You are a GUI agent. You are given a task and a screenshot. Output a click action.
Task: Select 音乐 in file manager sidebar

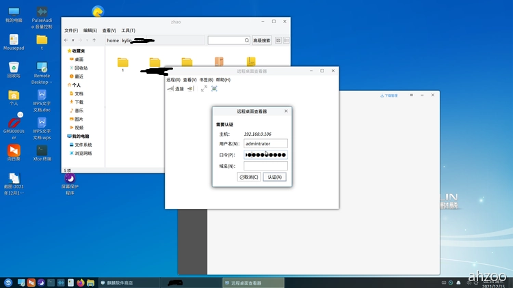click(77, 111)
